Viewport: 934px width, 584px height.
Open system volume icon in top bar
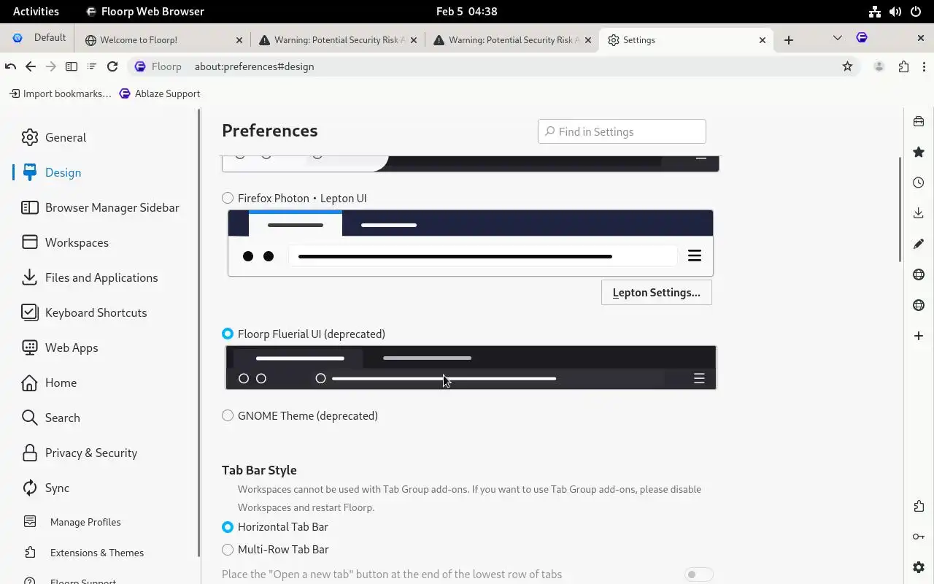tap(895, 11)
